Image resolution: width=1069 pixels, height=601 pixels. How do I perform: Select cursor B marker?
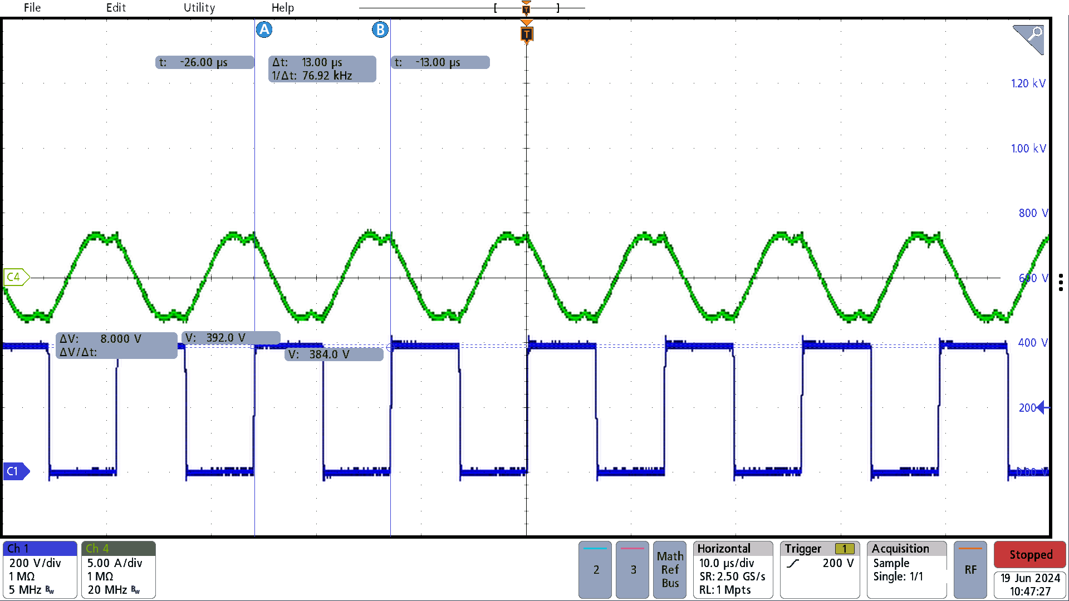380,29
